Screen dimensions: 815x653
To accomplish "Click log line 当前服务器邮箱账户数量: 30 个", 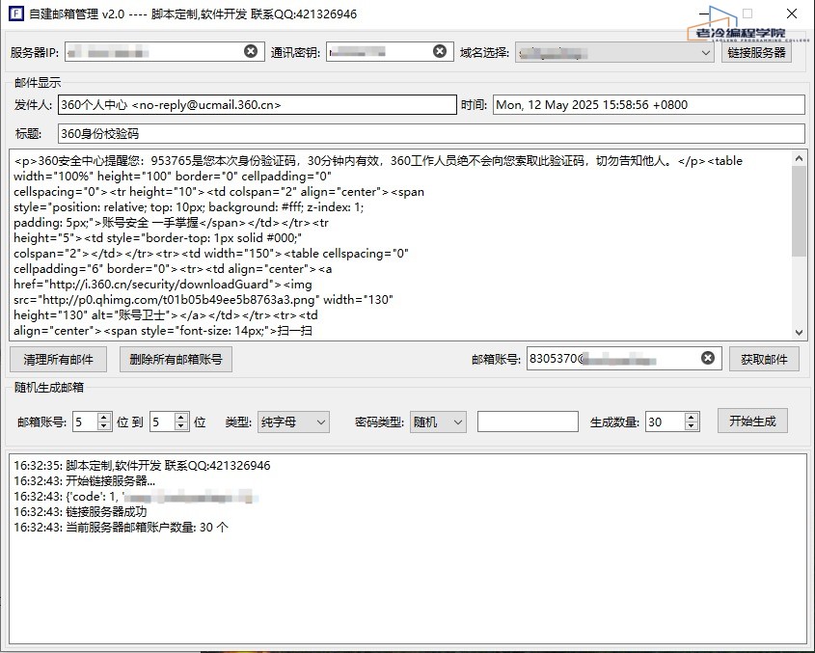I will point(122,528).
